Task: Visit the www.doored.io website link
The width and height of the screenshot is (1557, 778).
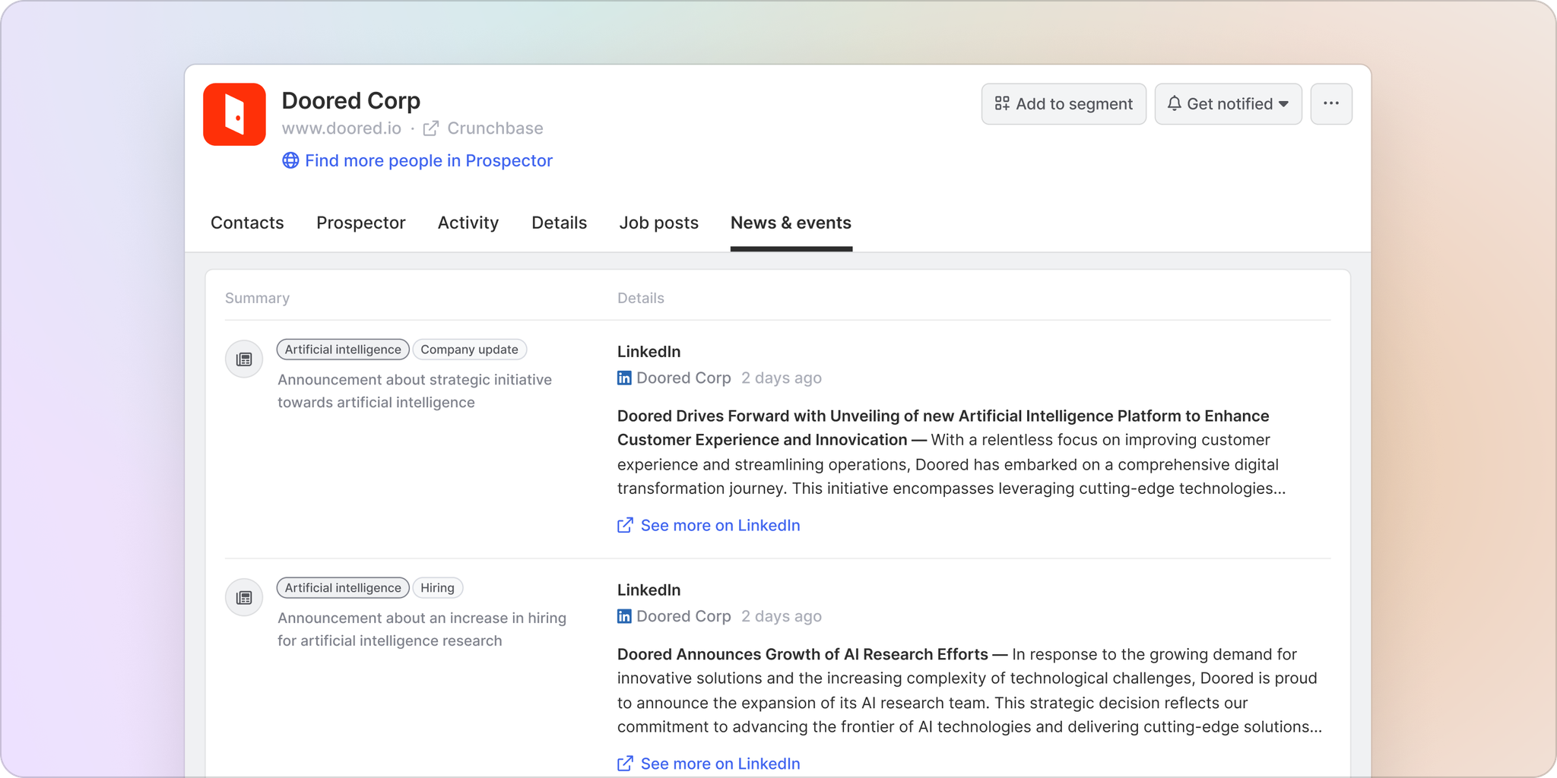Action: click(341, 128)
